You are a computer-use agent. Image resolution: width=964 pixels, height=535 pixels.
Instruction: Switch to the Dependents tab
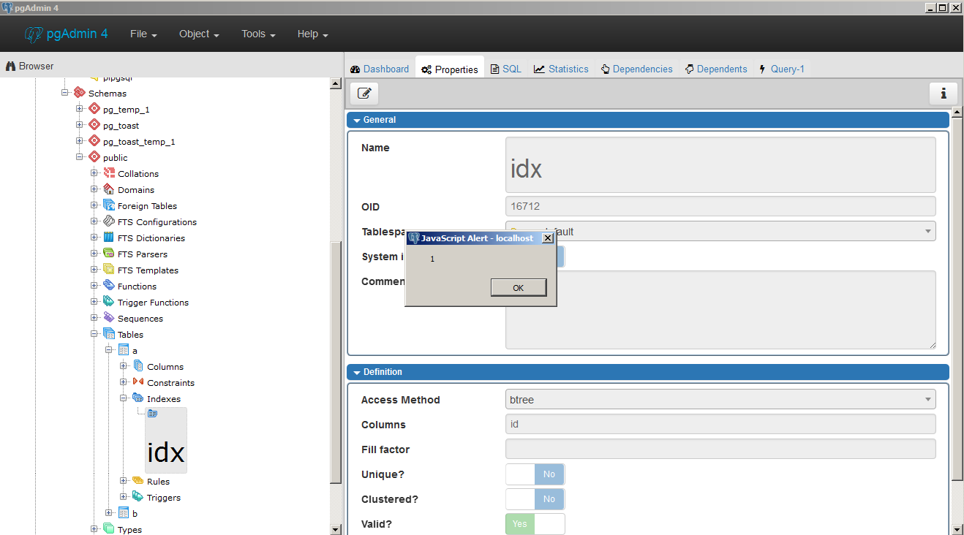pyautogui.click(x=716, y=69)
